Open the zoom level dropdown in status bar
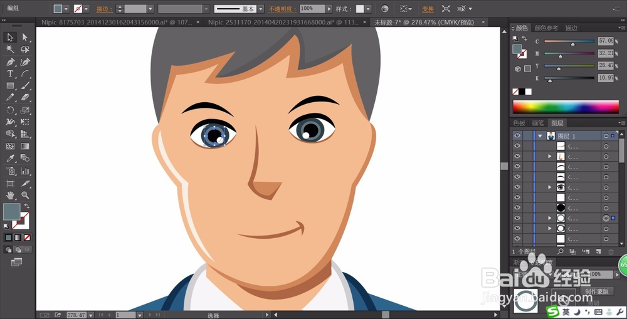 coord(91,315)
